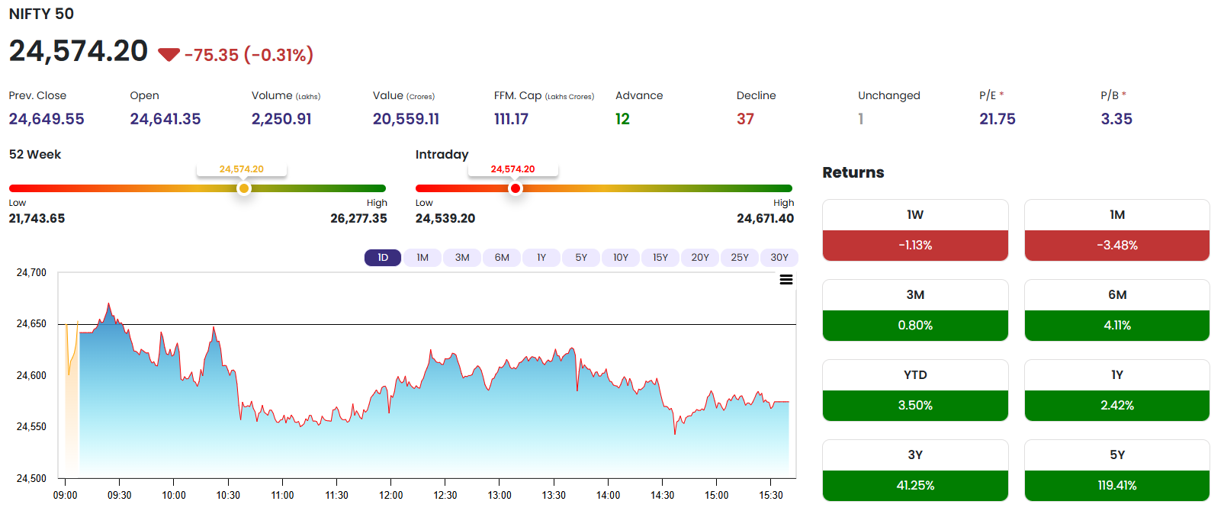
Task: Open the 1M returns card showing -3.48%
Action: (1117, 230)
